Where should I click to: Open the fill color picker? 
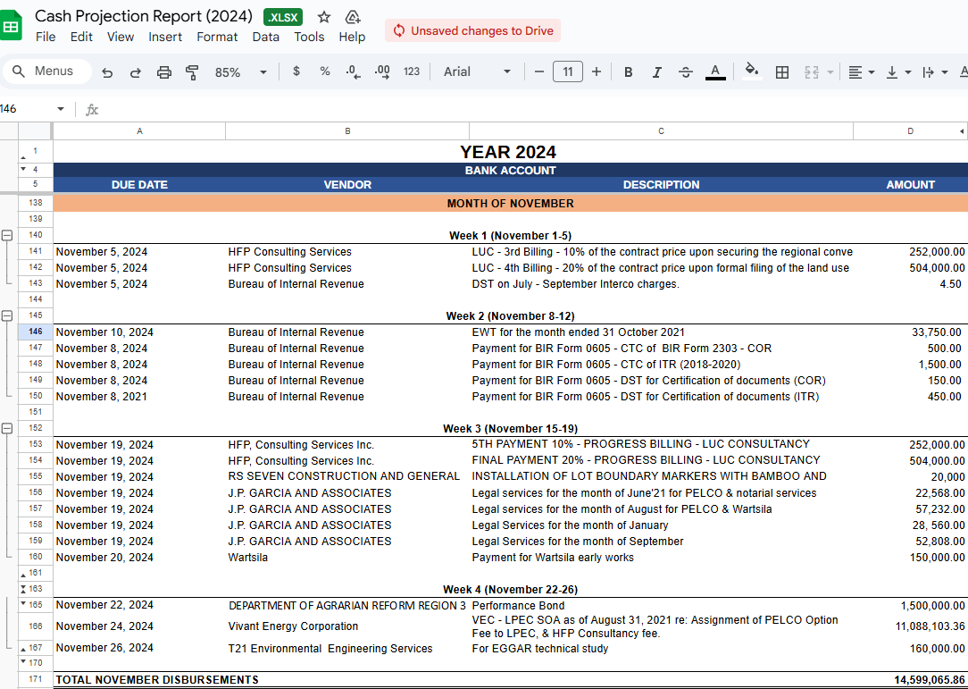(751, 71)
